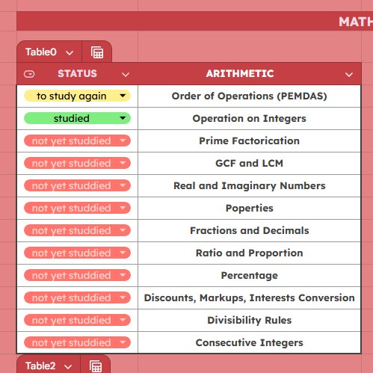Select the 'Divisibility Rules' cell
Image resolution: width=373 pixels, height=373 pixels.
tap(250, 321)
